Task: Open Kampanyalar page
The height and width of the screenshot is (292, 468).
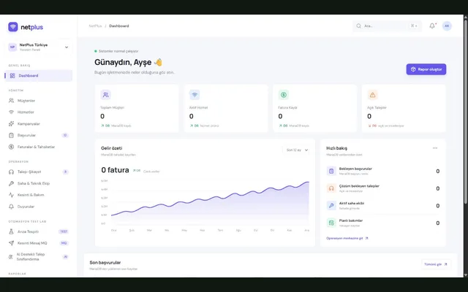Action: 39,123
